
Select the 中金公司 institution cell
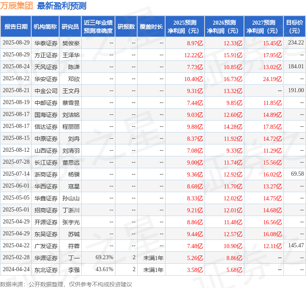pyautogui.click(x=46, y=91)
